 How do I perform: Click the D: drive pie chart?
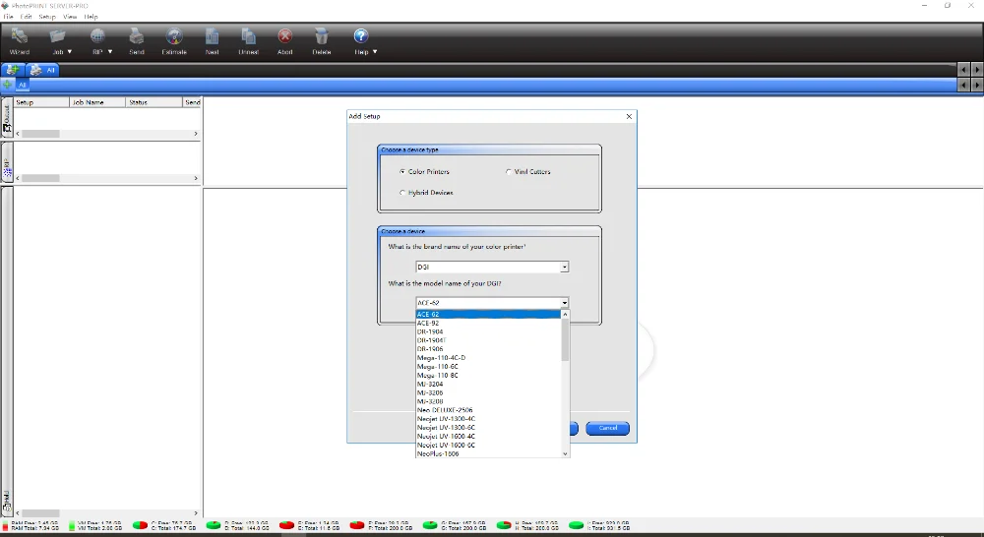[214, 525]
